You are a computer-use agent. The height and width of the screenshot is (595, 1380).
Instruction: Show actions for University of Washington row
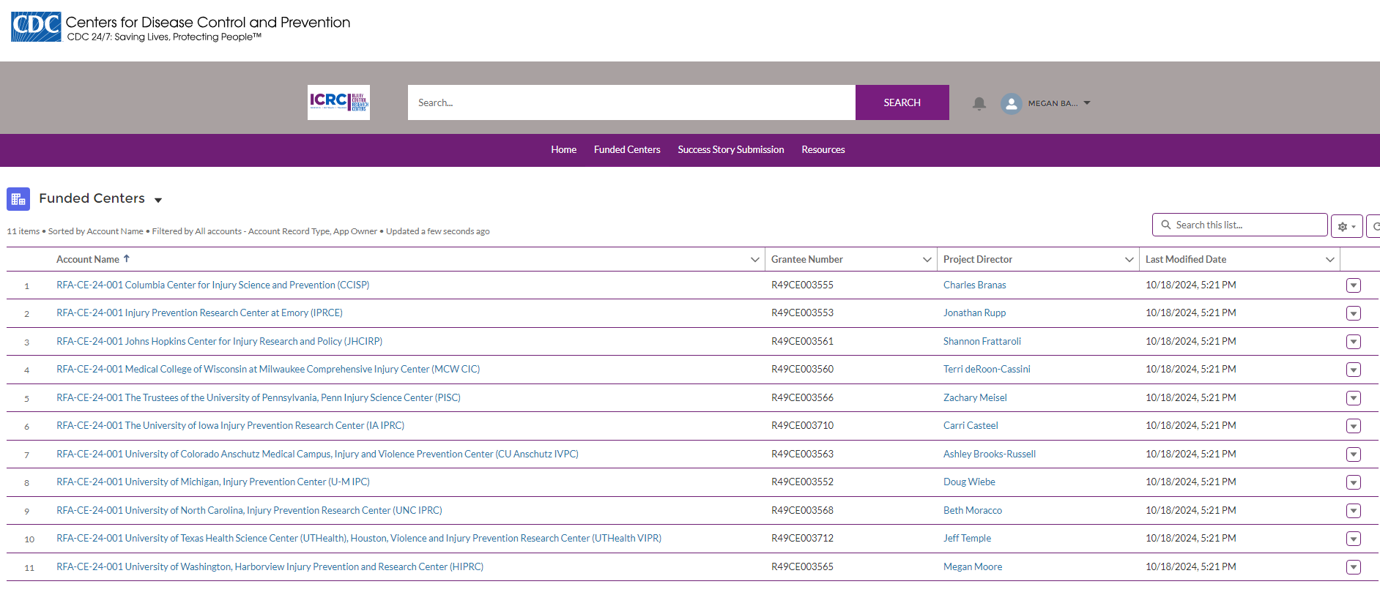point(1353,567)
